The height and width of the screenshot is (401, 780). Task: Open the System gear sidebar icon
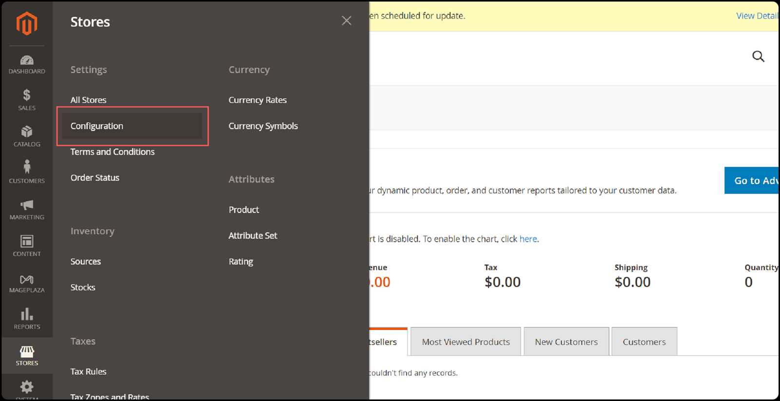click(27, 388)
